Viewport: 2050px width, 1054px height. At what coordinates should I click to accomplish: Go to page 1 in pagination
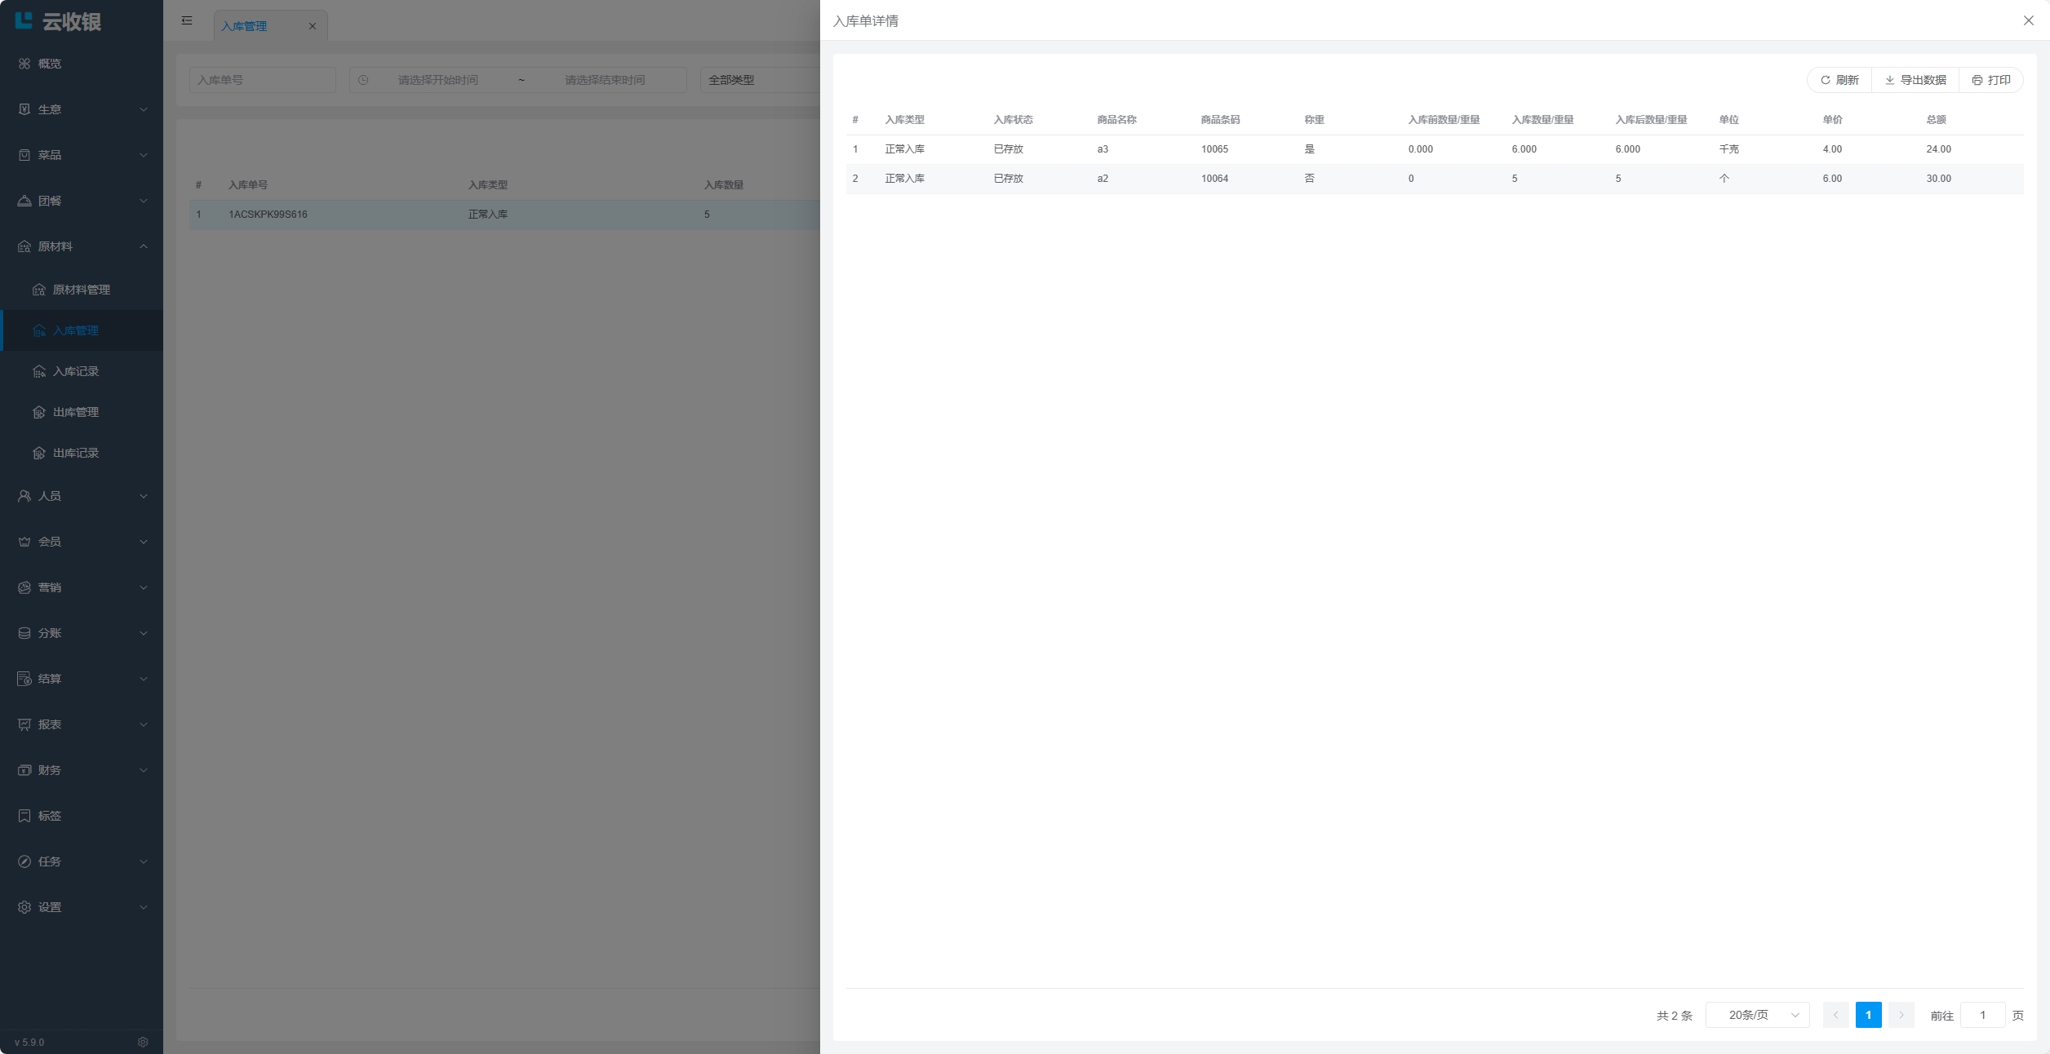click(1868, 1015)
